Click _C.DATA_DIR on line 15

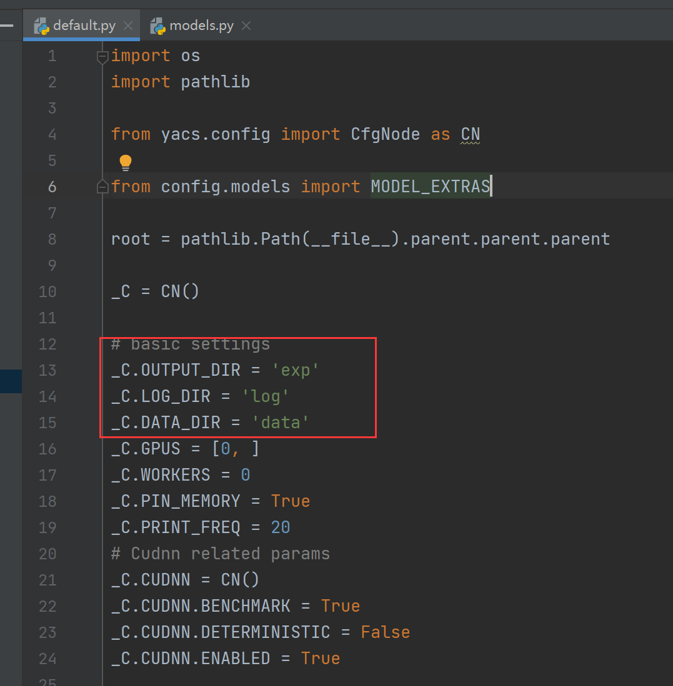pos(166,423)
